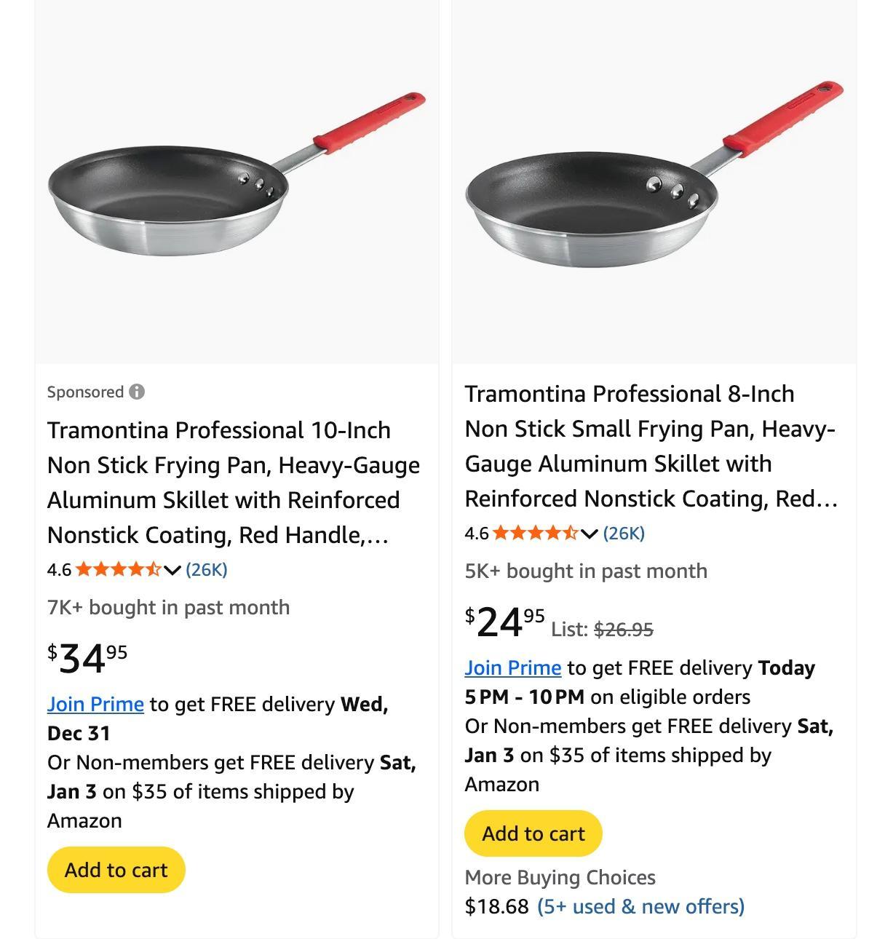Click Join Prime under the $34.95 pan
The image size is (869, 939).
click(x=95, y=704)
